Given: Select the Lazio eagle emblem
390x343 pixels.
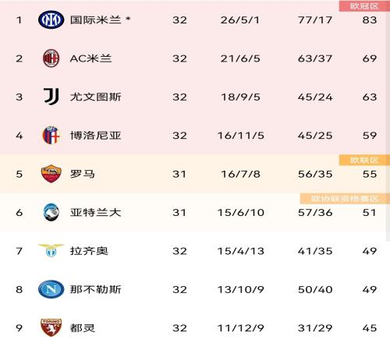Looking at the screenshot, I should coord(51,250).
